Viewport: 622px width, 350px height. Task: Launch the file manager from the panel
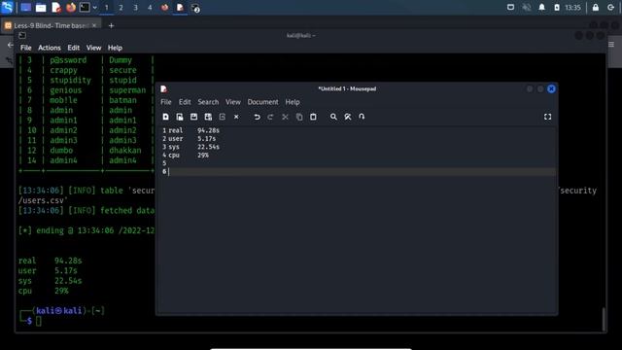[x=41, y=8]
